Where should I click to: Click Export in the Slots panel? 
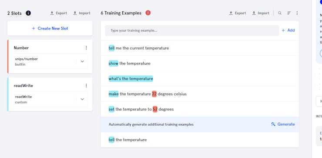click(59, 13)
